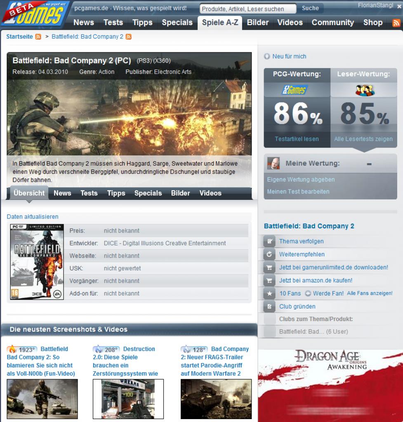Select the Übersicht tab of the game
This screenshot has height=422, width=403.
click(x=29, y=193)
